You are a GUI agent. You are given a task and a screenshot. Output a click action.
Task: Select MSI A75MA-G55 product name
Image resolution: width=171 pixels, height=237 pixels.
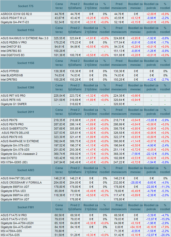coord(11,231)
